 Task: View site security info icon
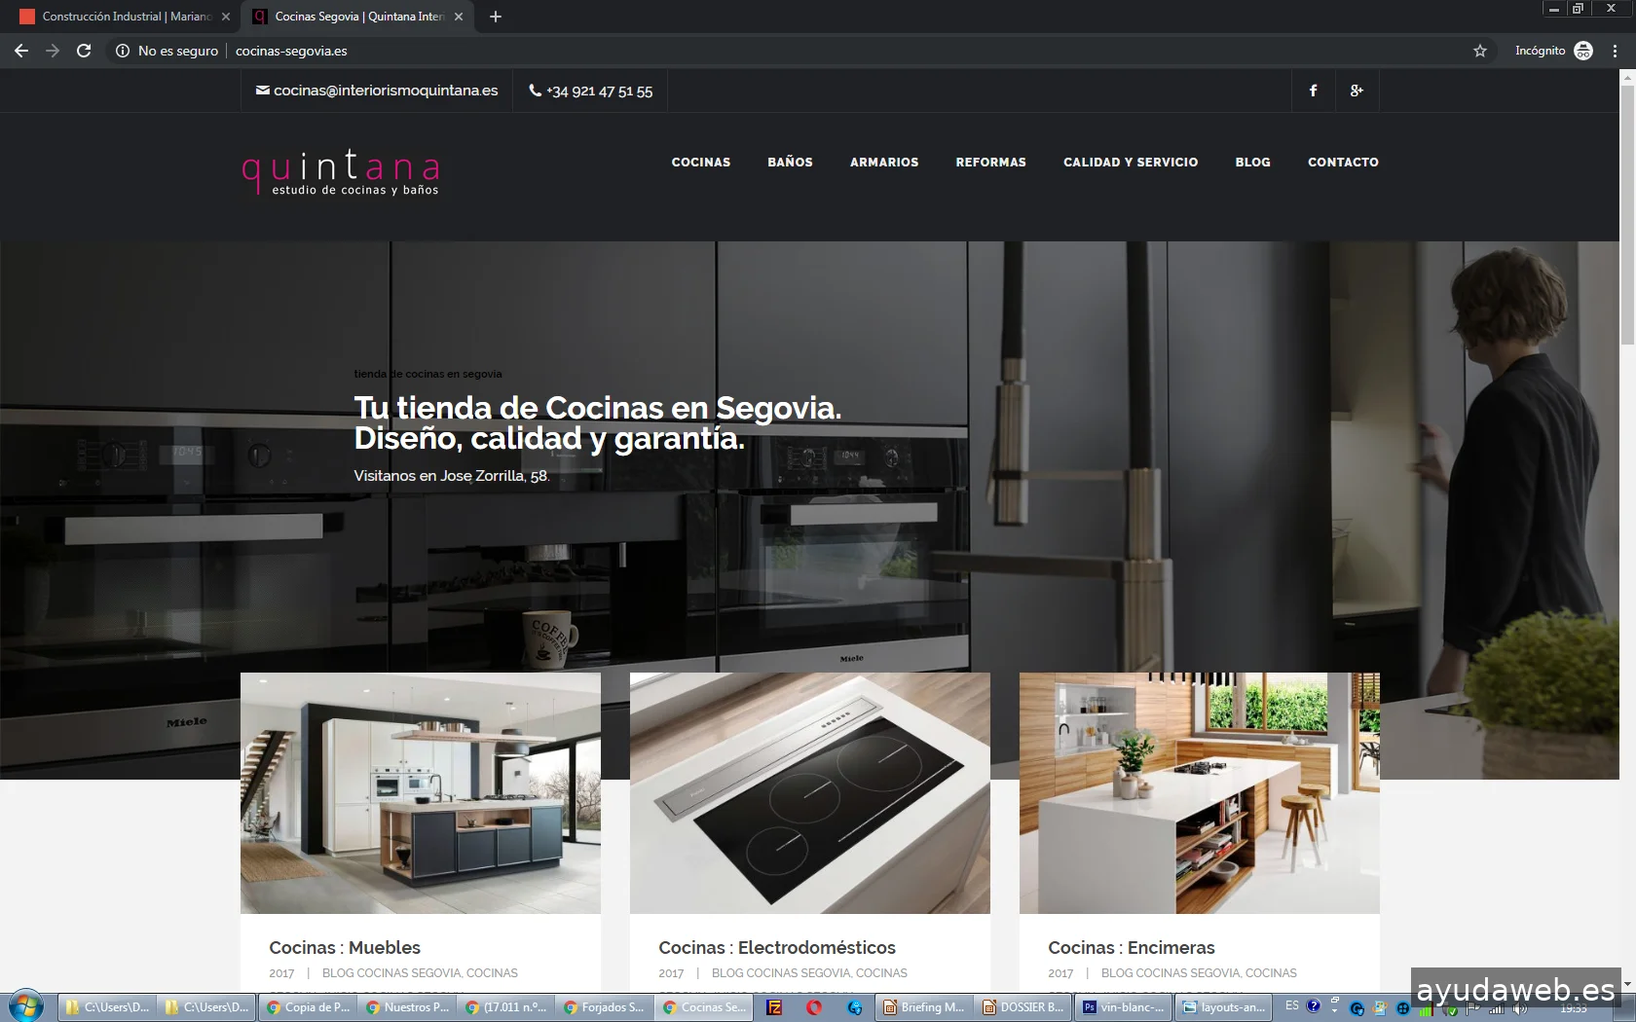[x=123, y=51]
